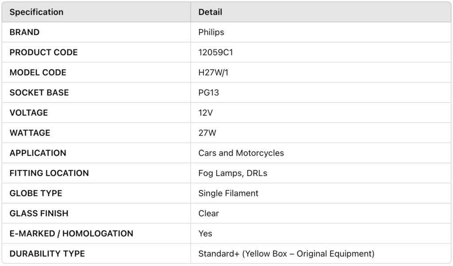Click the Philips brand value
453x266 pixels.
point(211,32)
